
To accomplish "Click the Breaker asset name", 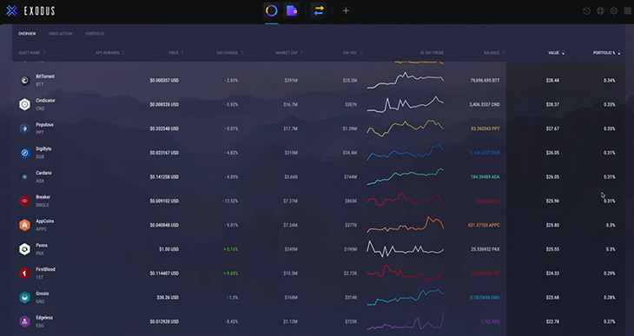I will point(43,197).
